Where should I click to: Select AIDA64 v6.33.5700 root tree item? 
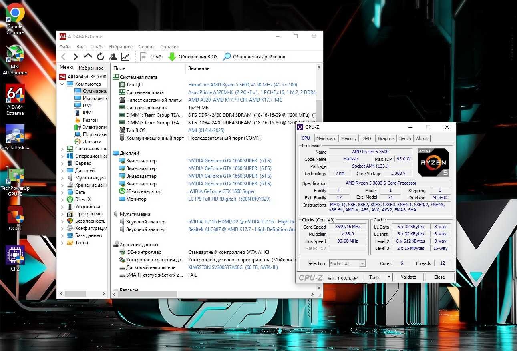coord(83,77)
